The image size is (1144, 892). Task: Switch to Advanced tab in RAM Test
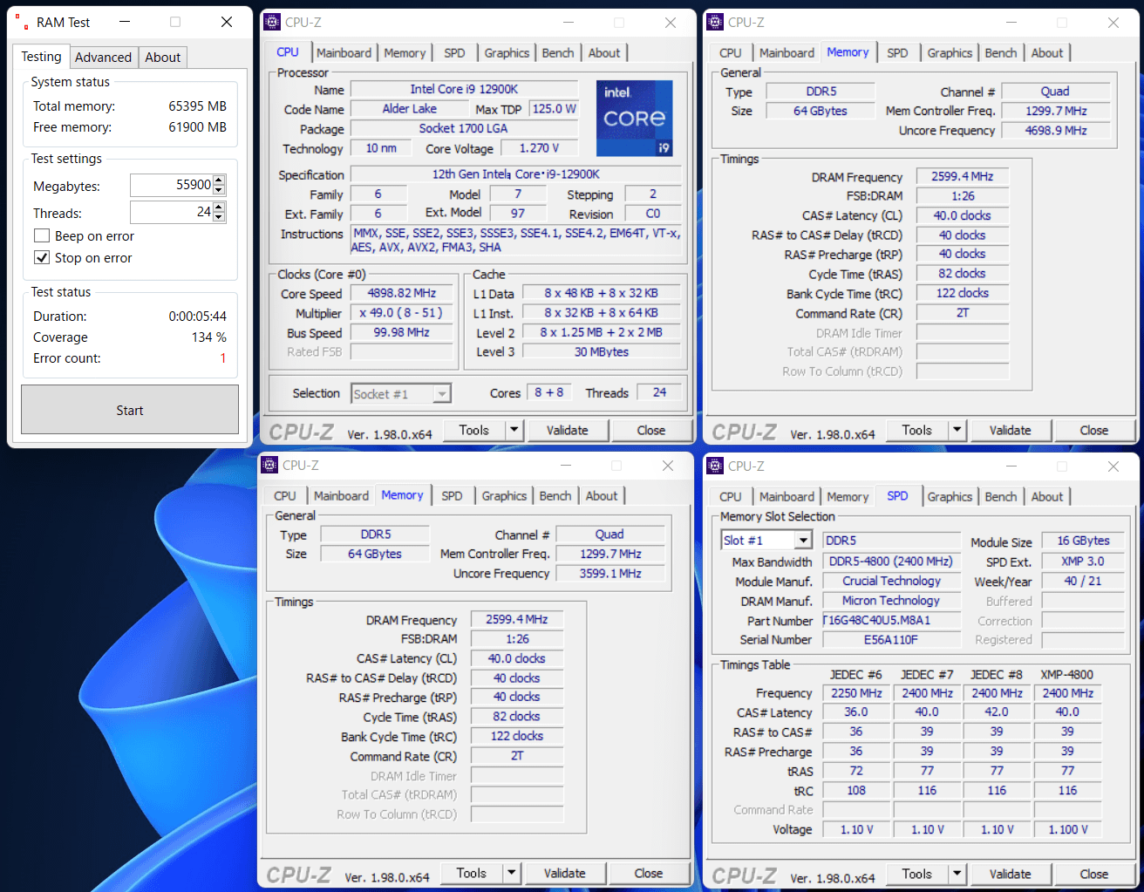coord(103,58)
